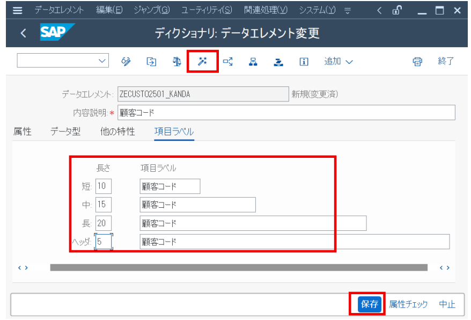This screenshot has height=320, width=471.
Task: Click the 短 field label text input
Action: (170, 186)
